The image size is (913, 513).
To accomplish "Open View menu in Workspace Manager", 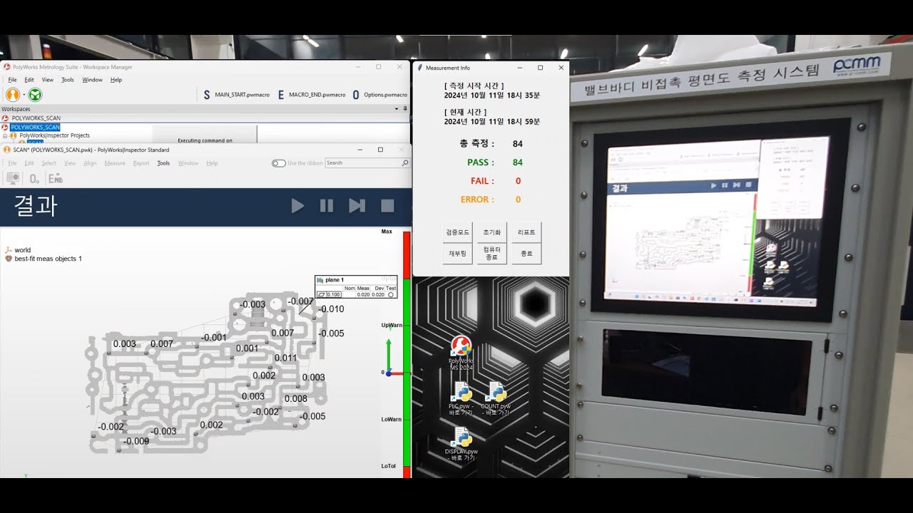I will [47, 80].
